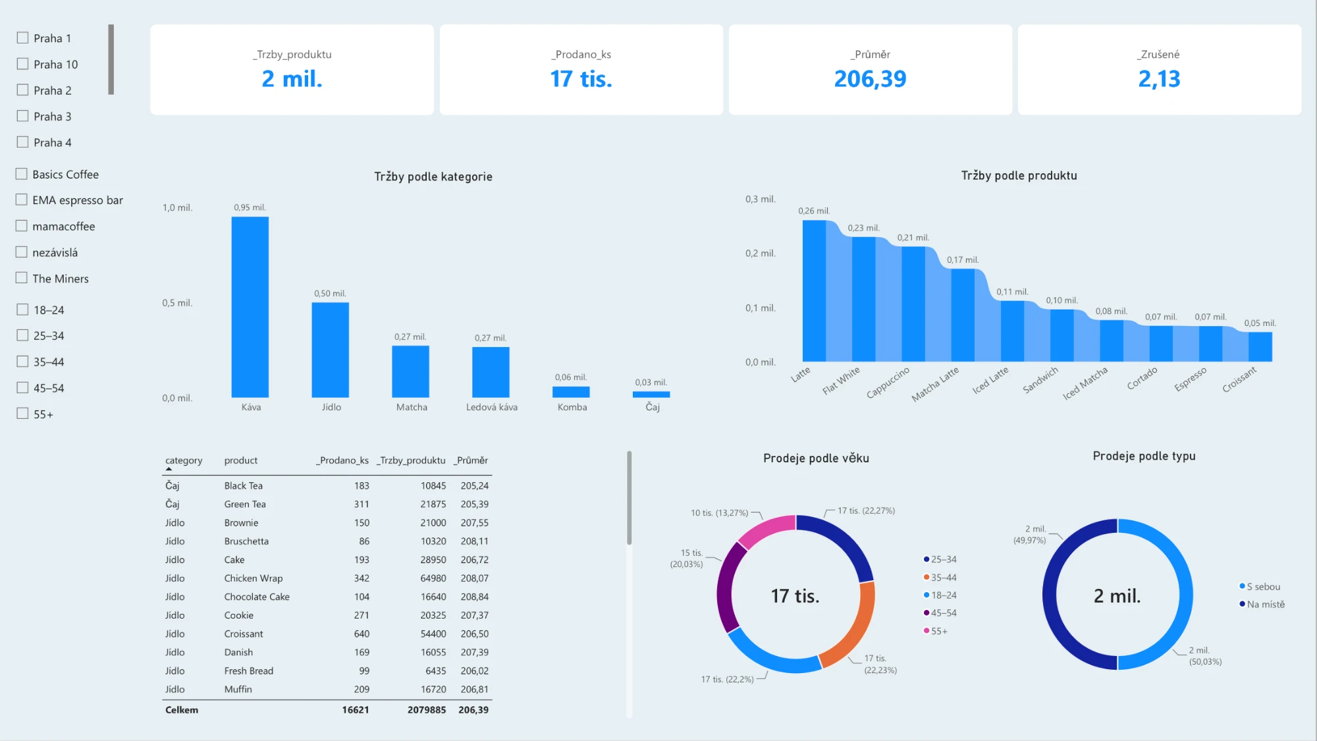This screenshot has width=1317, height=741.
Task: Click the product table vertical scrollbar
Action: click(x=630, y=498)
